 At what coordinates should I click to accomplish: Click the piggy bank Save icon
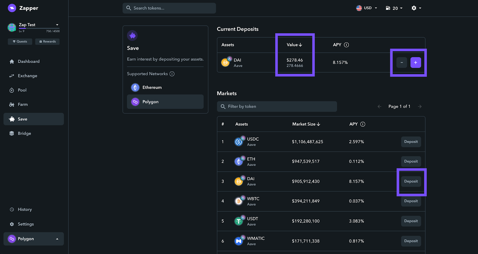[x=132, y=36]
